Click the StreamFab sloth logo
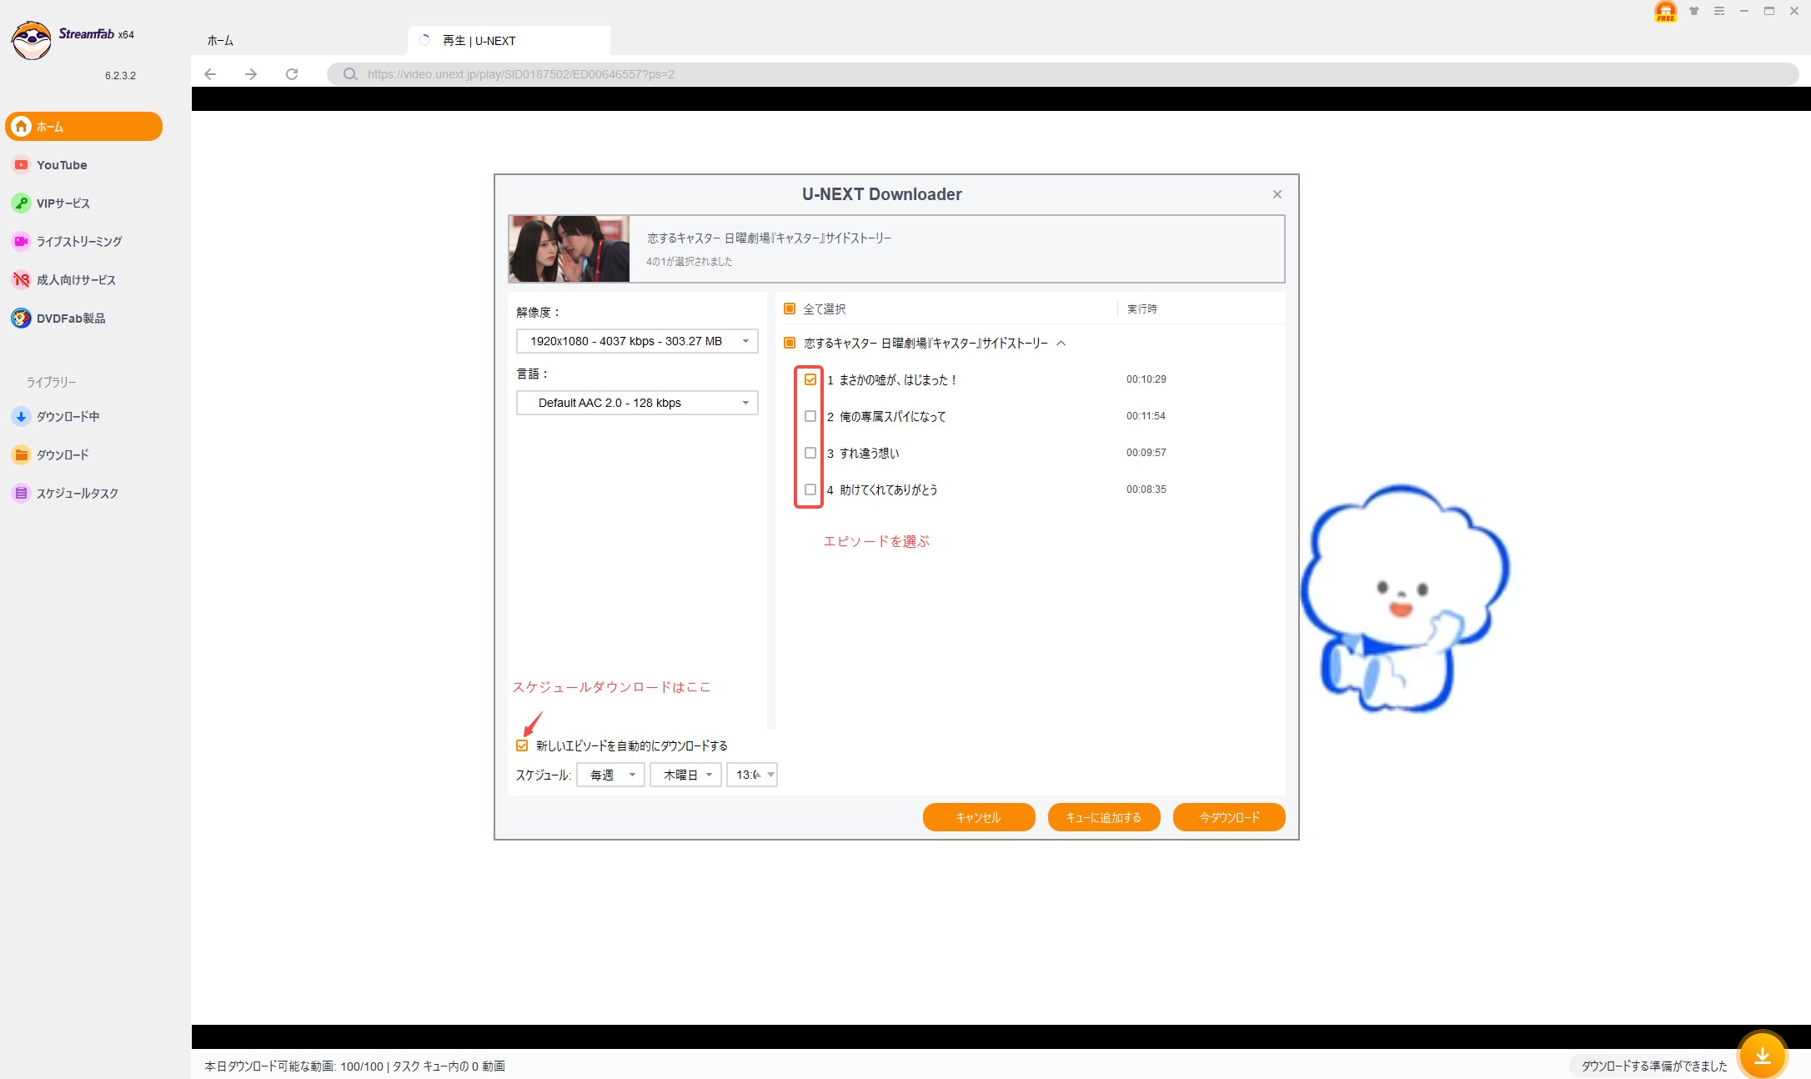This screenshot has height=1079, width=1811. pos(32,40)
